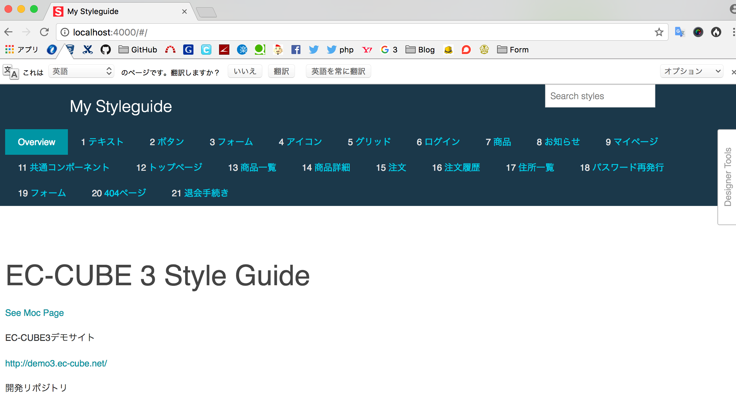Screen dimensions: 736x401
Task: Go to section 7 商品
Action: point(498,142)
